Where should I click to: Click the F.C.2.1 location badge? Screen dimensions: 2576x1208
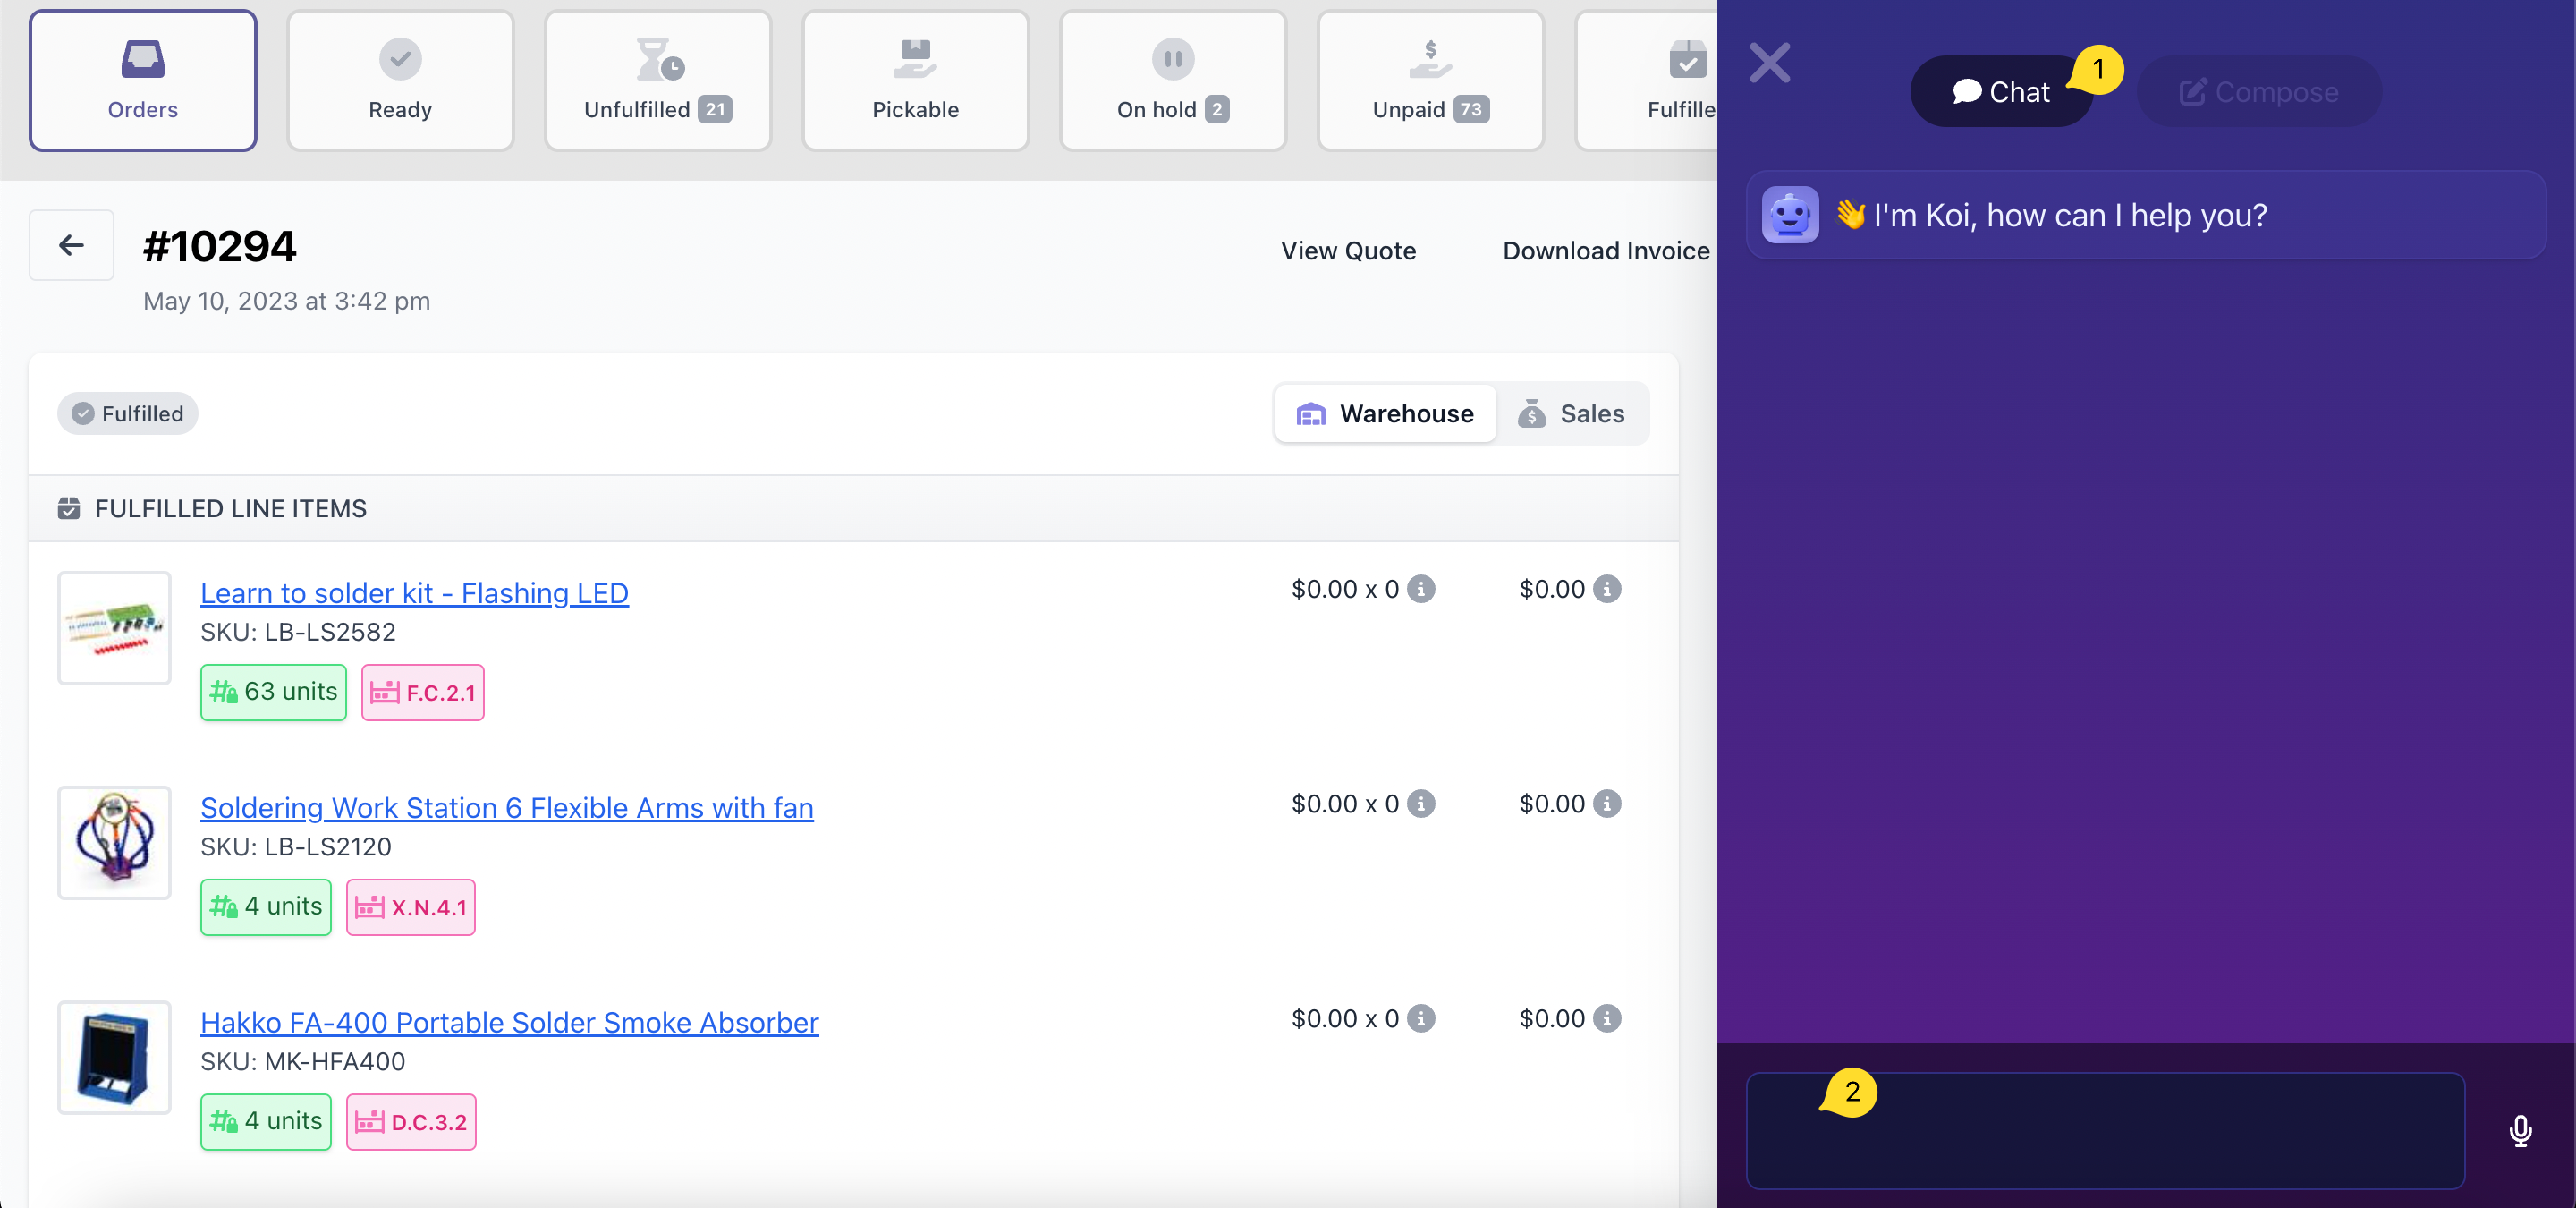pos(422,692)
